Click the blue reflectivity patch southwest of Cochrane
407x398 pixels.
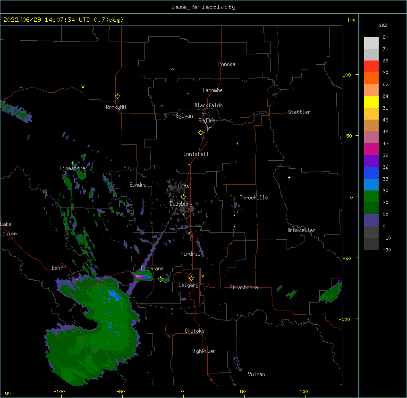click(114, 295)
